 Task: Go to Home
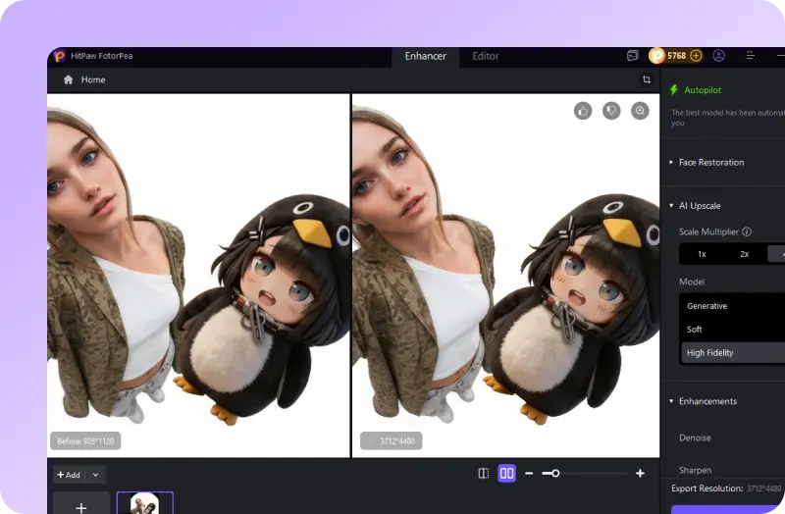[93, 79]
